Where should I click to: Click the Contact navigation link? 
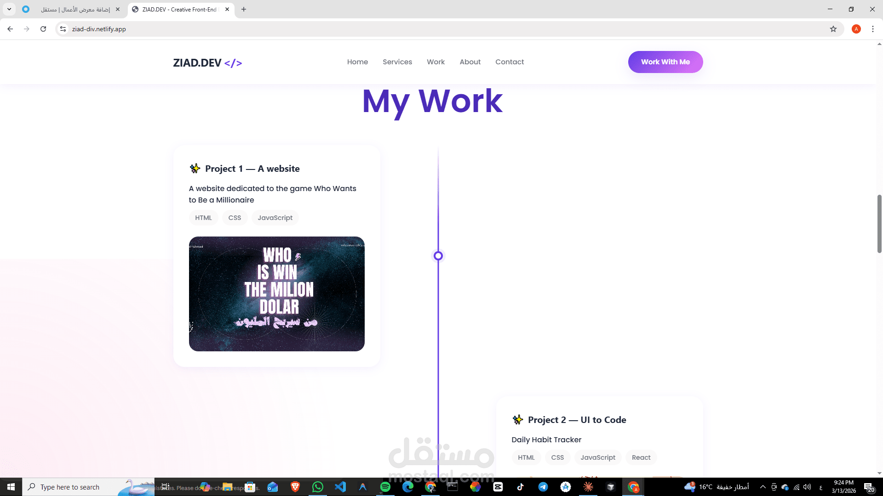pos(510,62)
